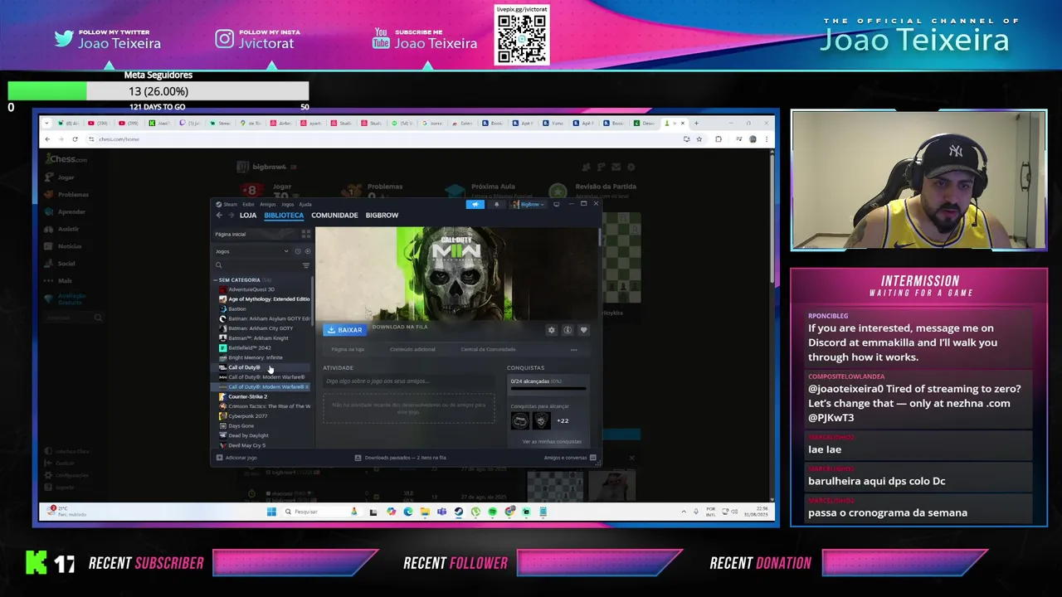Expand the BigBrow account dropdown
The image size is (1062, 597).
527,204
